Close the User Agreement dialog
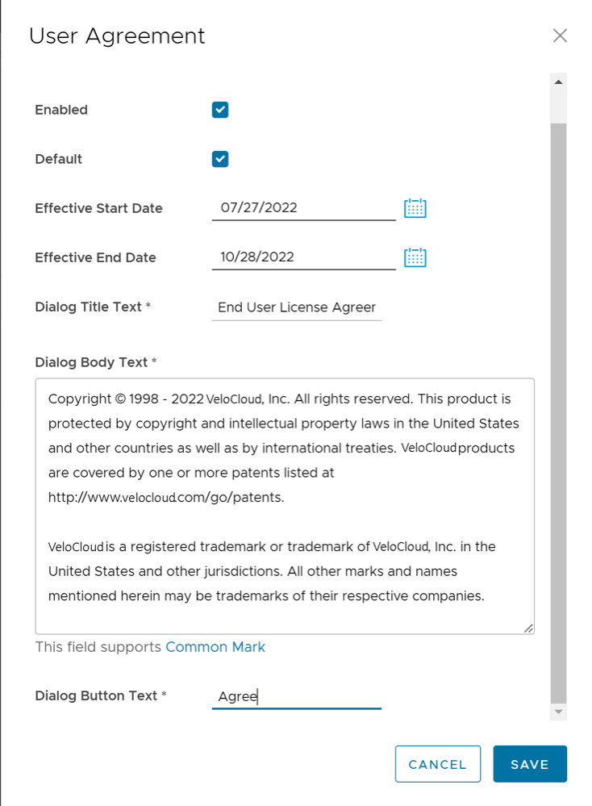 click(x=561, y=35)
